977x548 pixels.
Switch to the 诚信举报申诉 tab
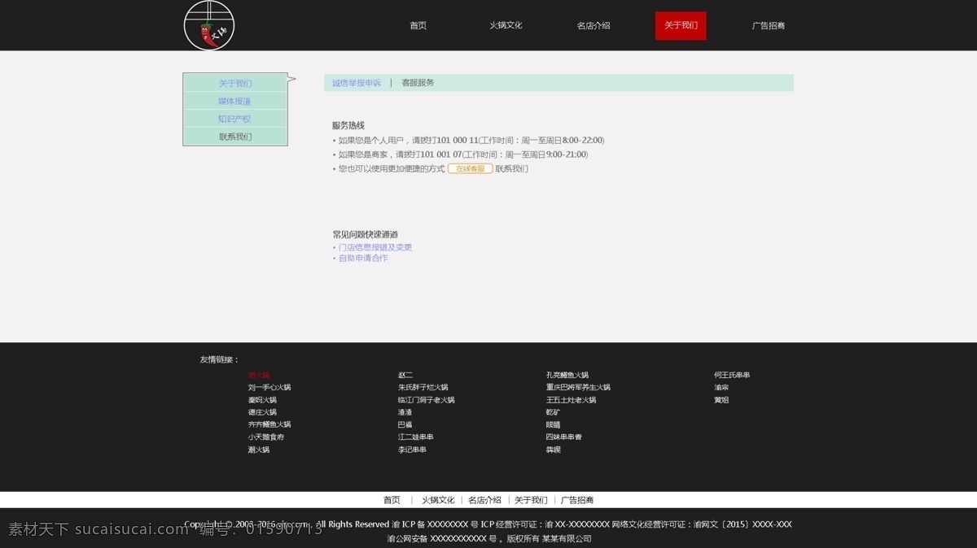point(357,83)
